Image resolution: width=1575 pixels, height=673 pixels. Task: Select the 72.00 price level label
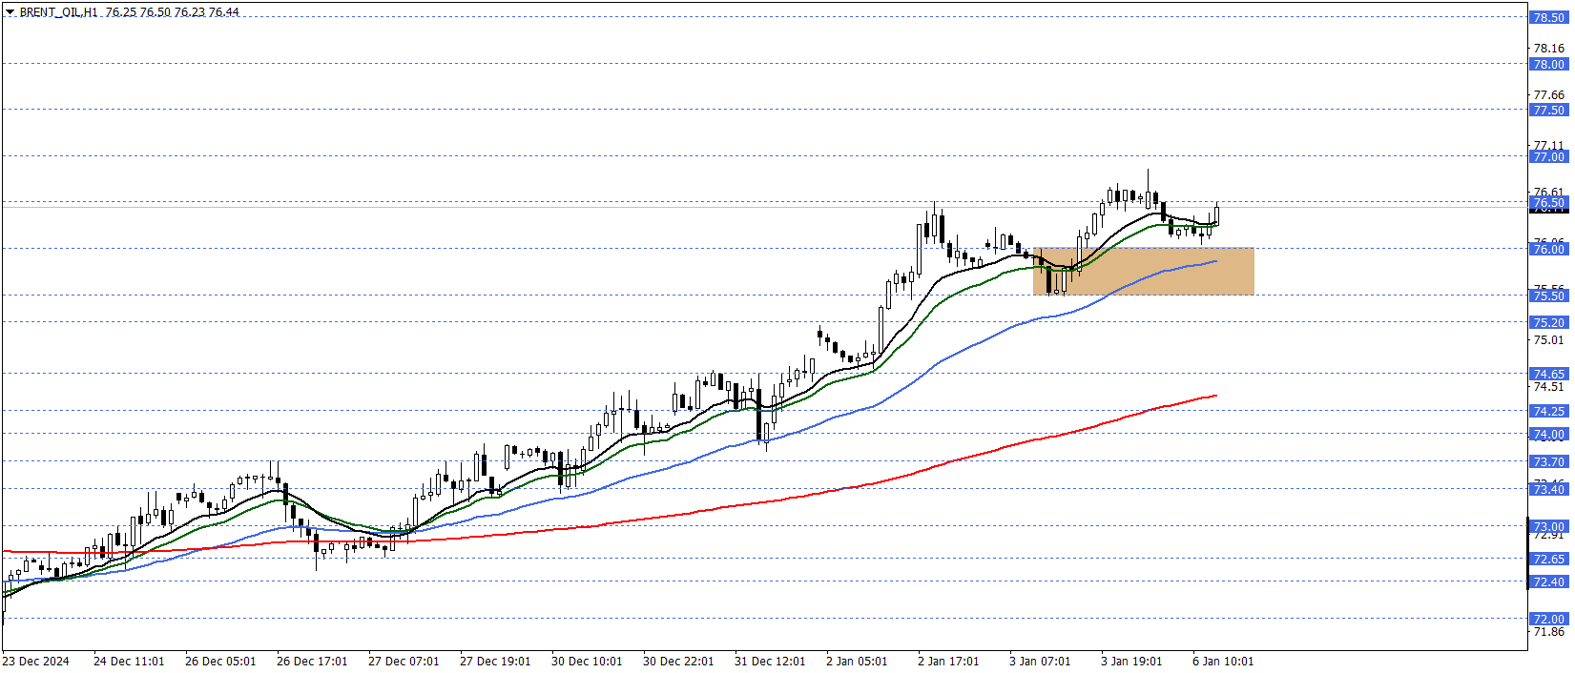(1548, 619)
